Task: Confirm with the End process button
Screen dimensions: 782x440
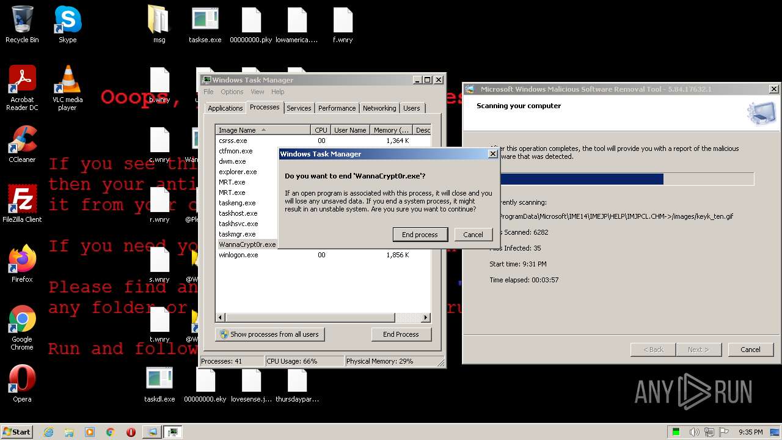Action: tap(420, 235)
